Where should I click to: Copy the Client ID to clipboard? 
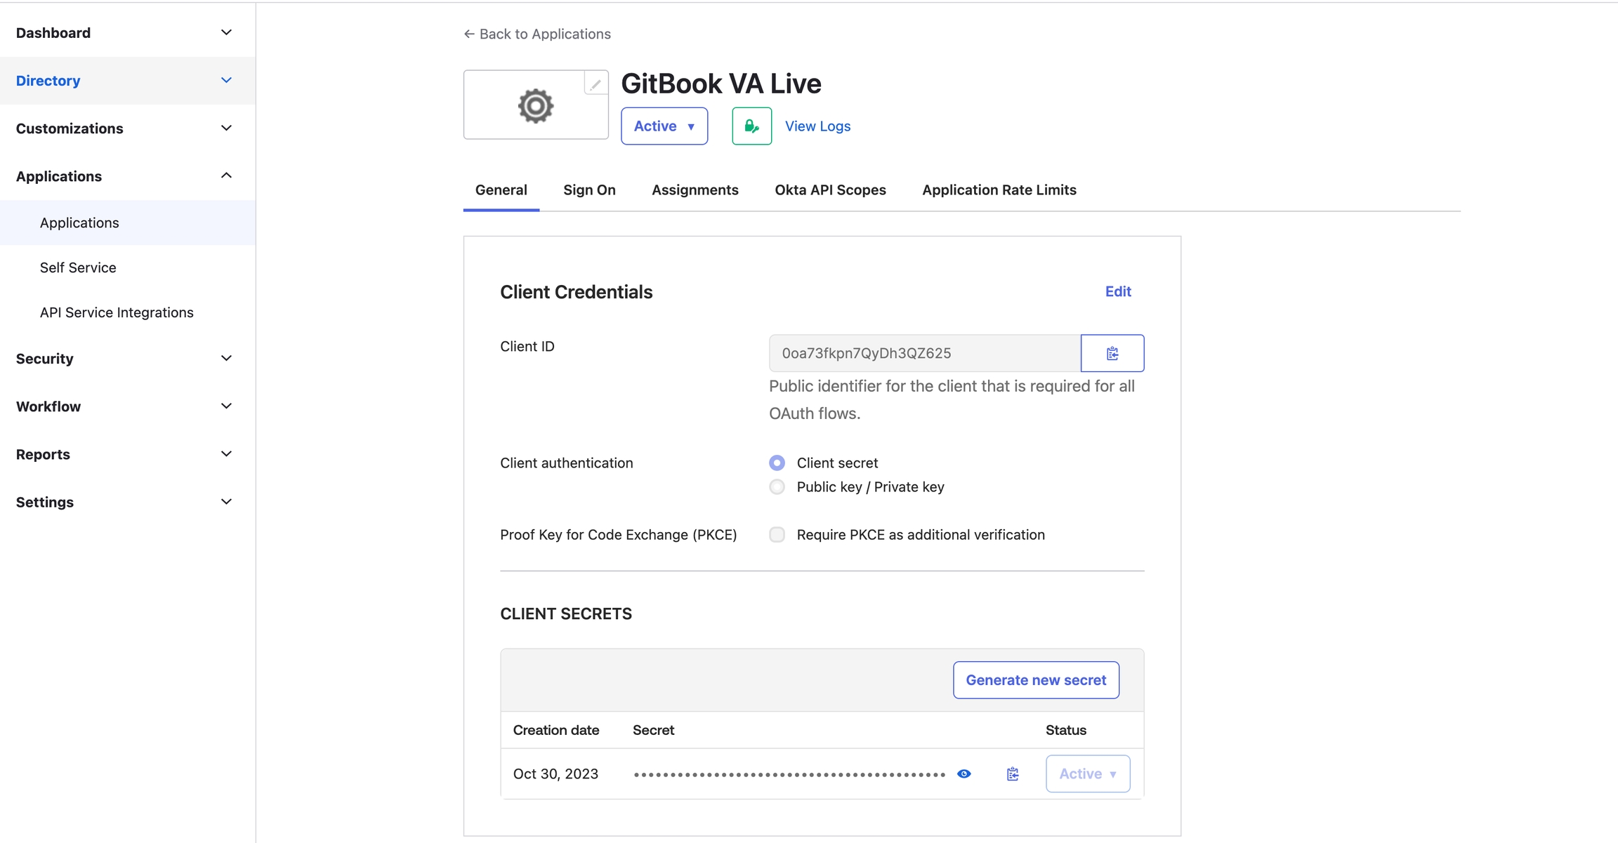[x=1112, y=353]
